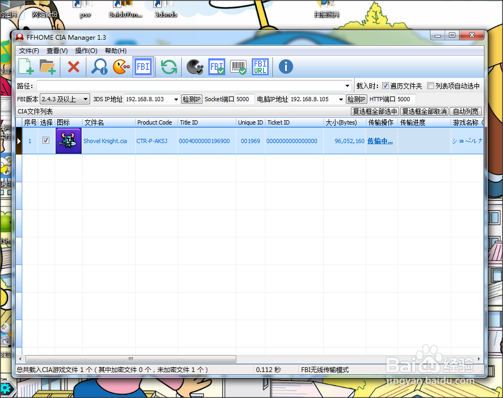Viewport: 503px width, 398px height.
Task: Uncheck the Shovel Knight row selection checkbox
Action: 46,140
